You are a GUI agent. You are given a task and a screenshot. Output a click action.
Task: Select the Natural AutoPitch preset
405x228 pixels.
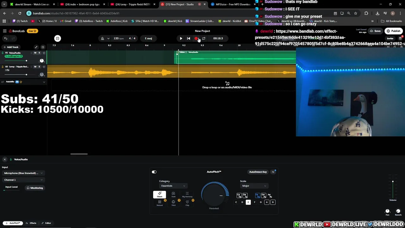click(159, 203)
